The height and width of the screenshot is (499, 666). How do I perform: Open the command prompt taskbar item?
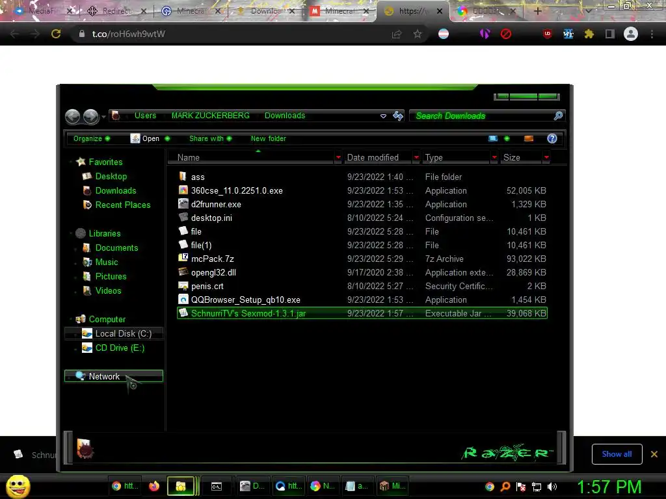point(217,486)
